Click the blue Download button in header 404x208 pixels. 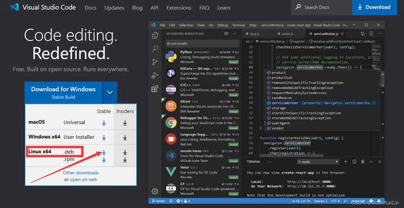(374, 8)
